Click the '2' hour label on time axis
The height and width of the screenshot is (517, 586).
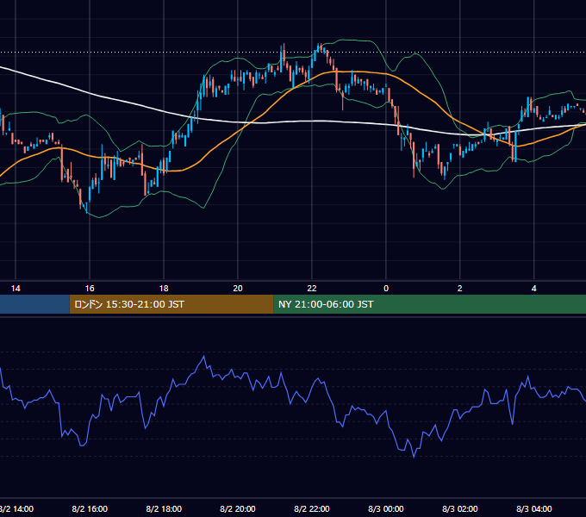click(x=459, y=289)
